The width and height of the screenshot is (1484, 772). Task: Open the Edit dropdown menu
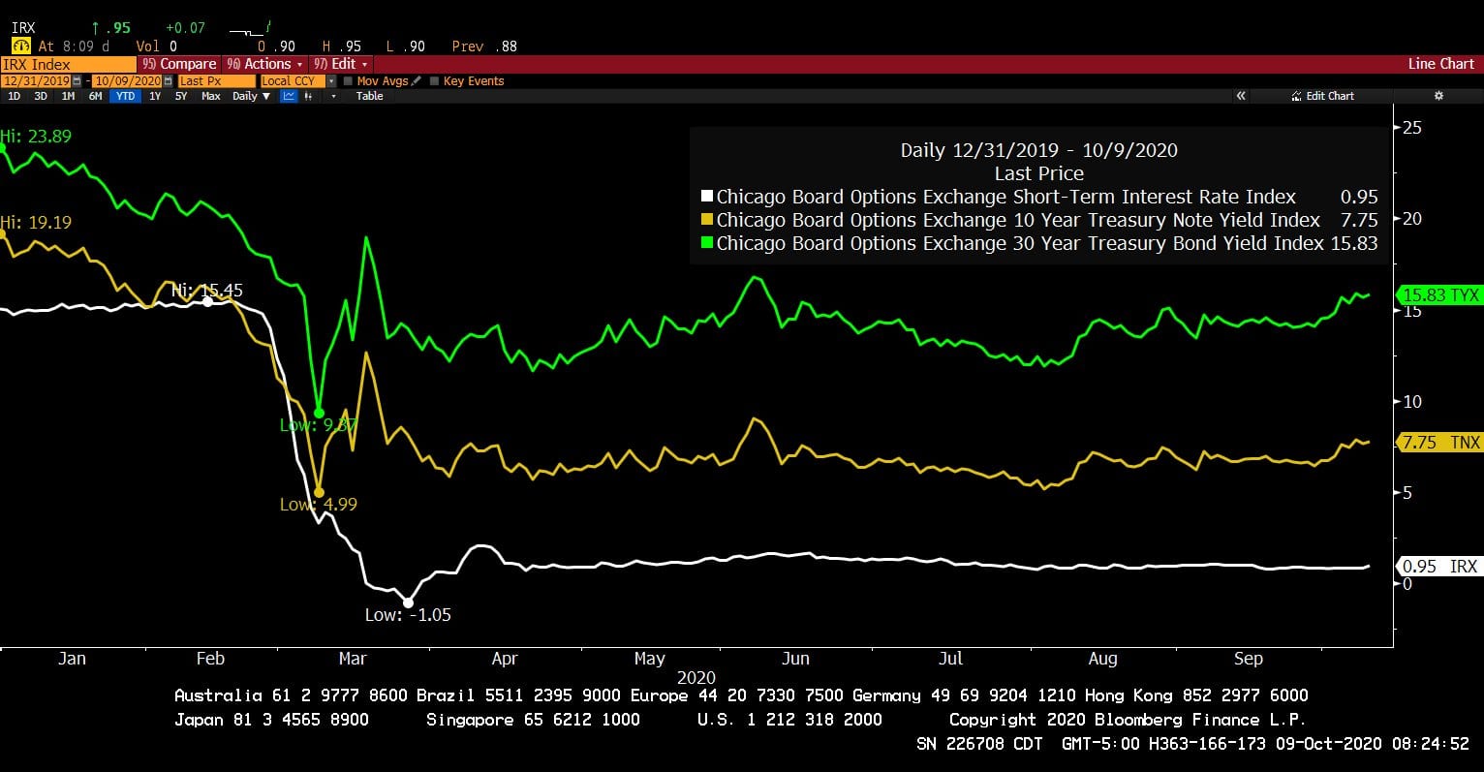click(x=341, y=64)
